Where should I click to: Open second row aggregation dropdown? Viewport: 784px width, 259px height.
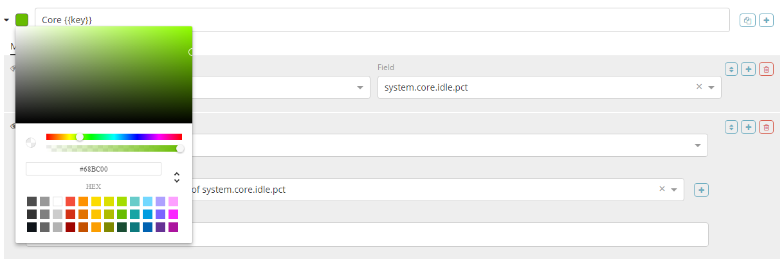698,145
